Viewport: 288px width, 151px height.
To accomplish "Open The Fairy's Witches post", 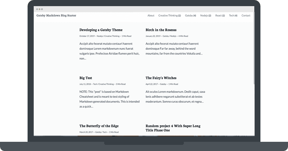I will (x=161, y=78).
